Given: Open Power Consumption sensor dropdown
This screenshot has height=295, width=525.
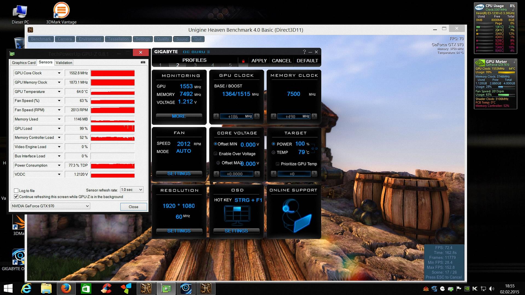Looking at the screenshot, I should (59, 165).
